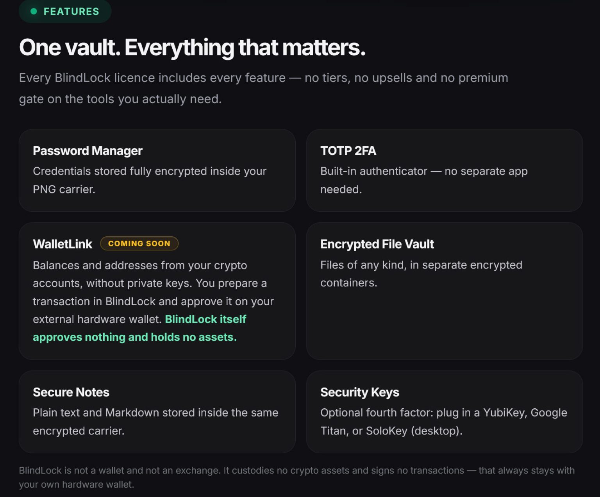This screenshot has width=600, height=497.
Task: Click the Plain text and Markdown description
Action: (155, 422)
